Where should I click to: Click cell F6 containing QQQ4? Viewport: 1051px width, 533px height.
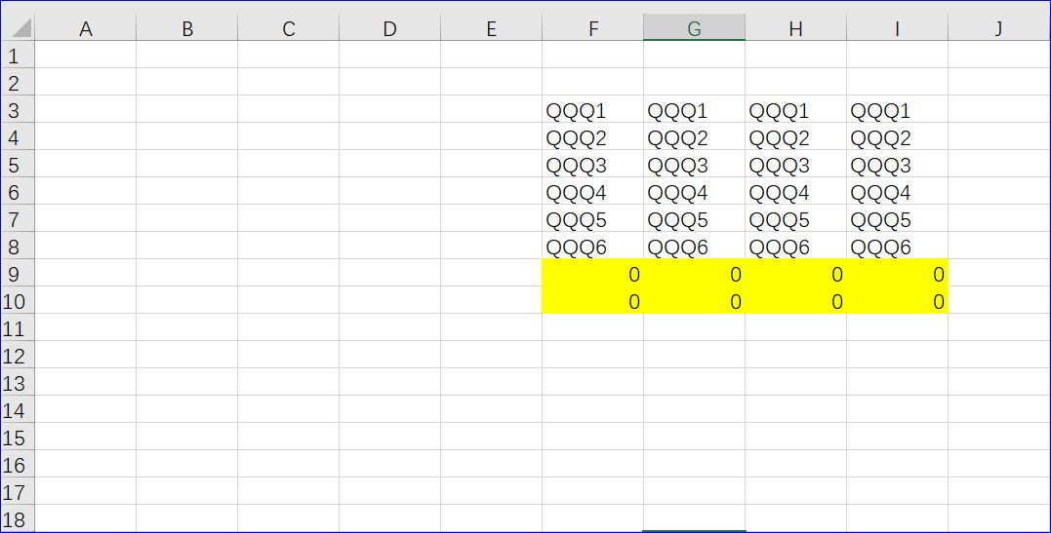(592, 192)
